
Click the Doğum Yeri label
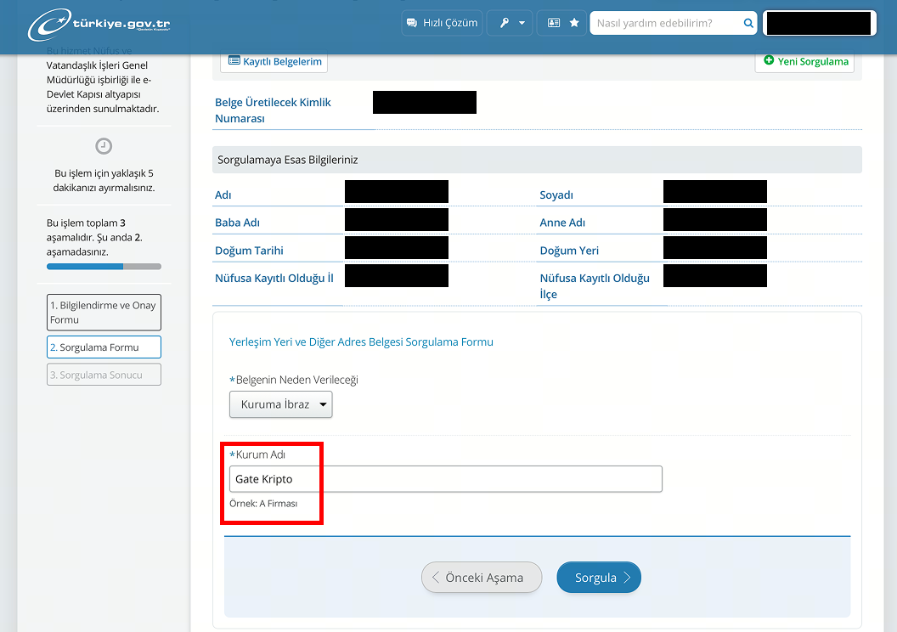569,251
